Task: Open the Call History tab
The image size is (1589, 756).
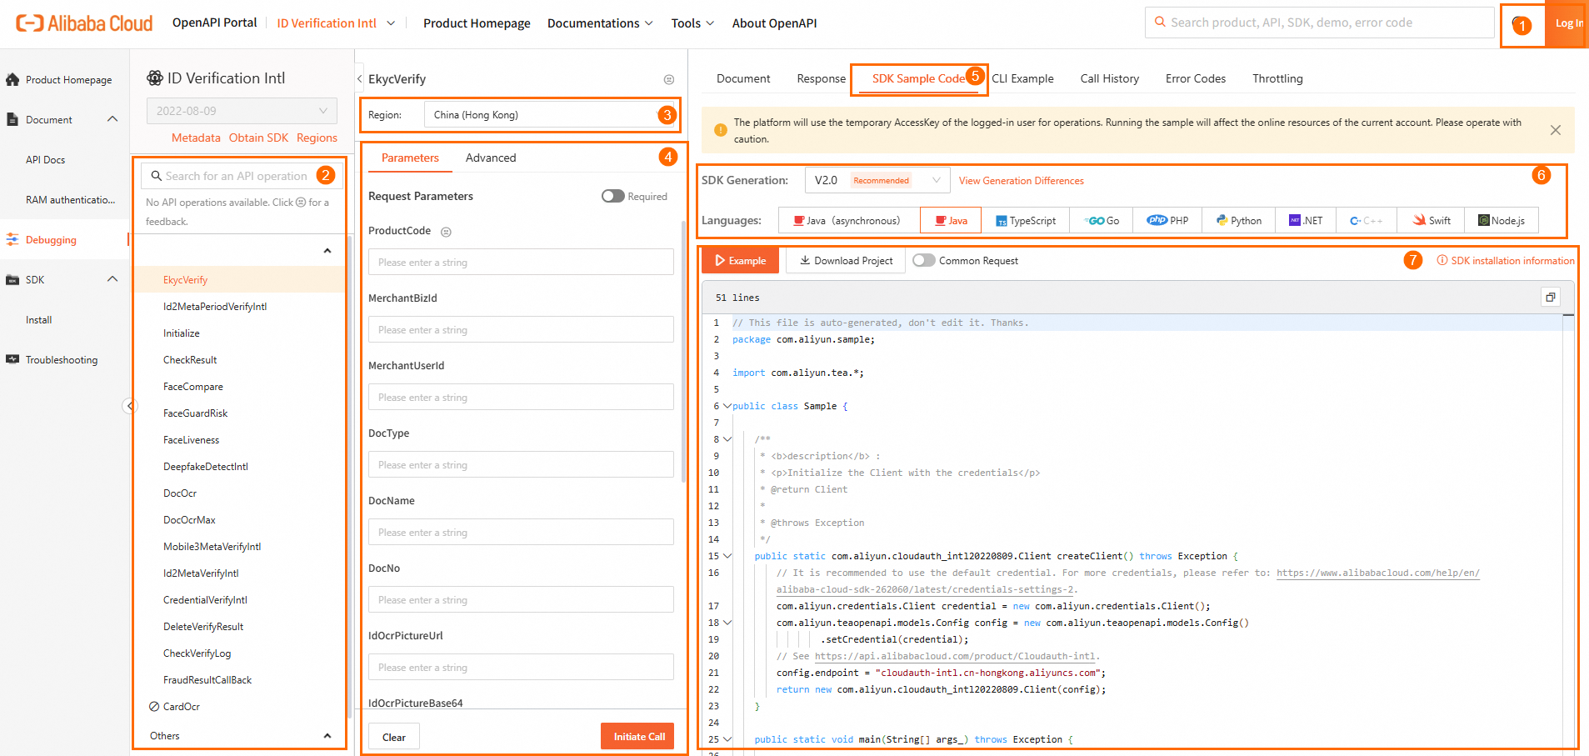Action: (1109, 78)
